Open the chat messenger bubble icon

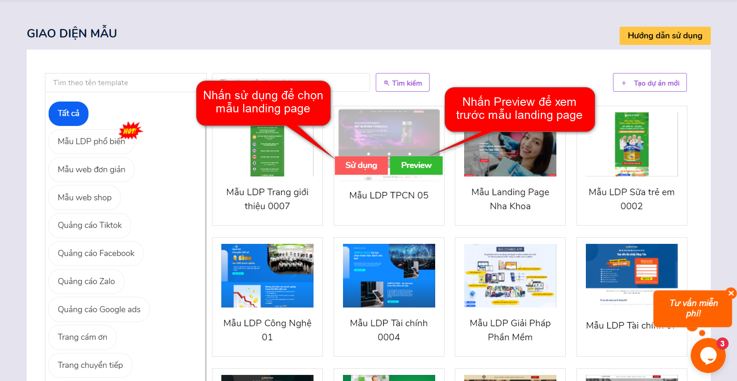tap(708, 355)
